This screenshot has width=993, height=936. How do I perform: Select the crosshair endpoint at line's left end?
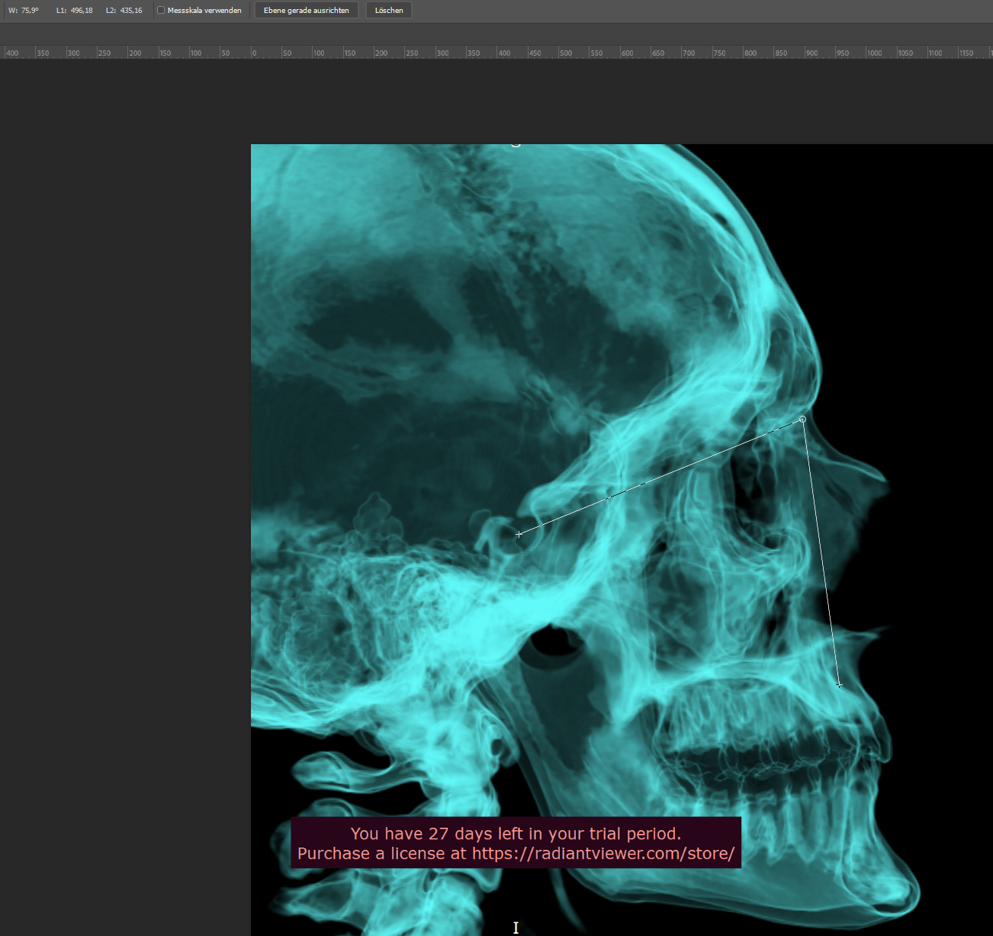(x=519, y=534)
